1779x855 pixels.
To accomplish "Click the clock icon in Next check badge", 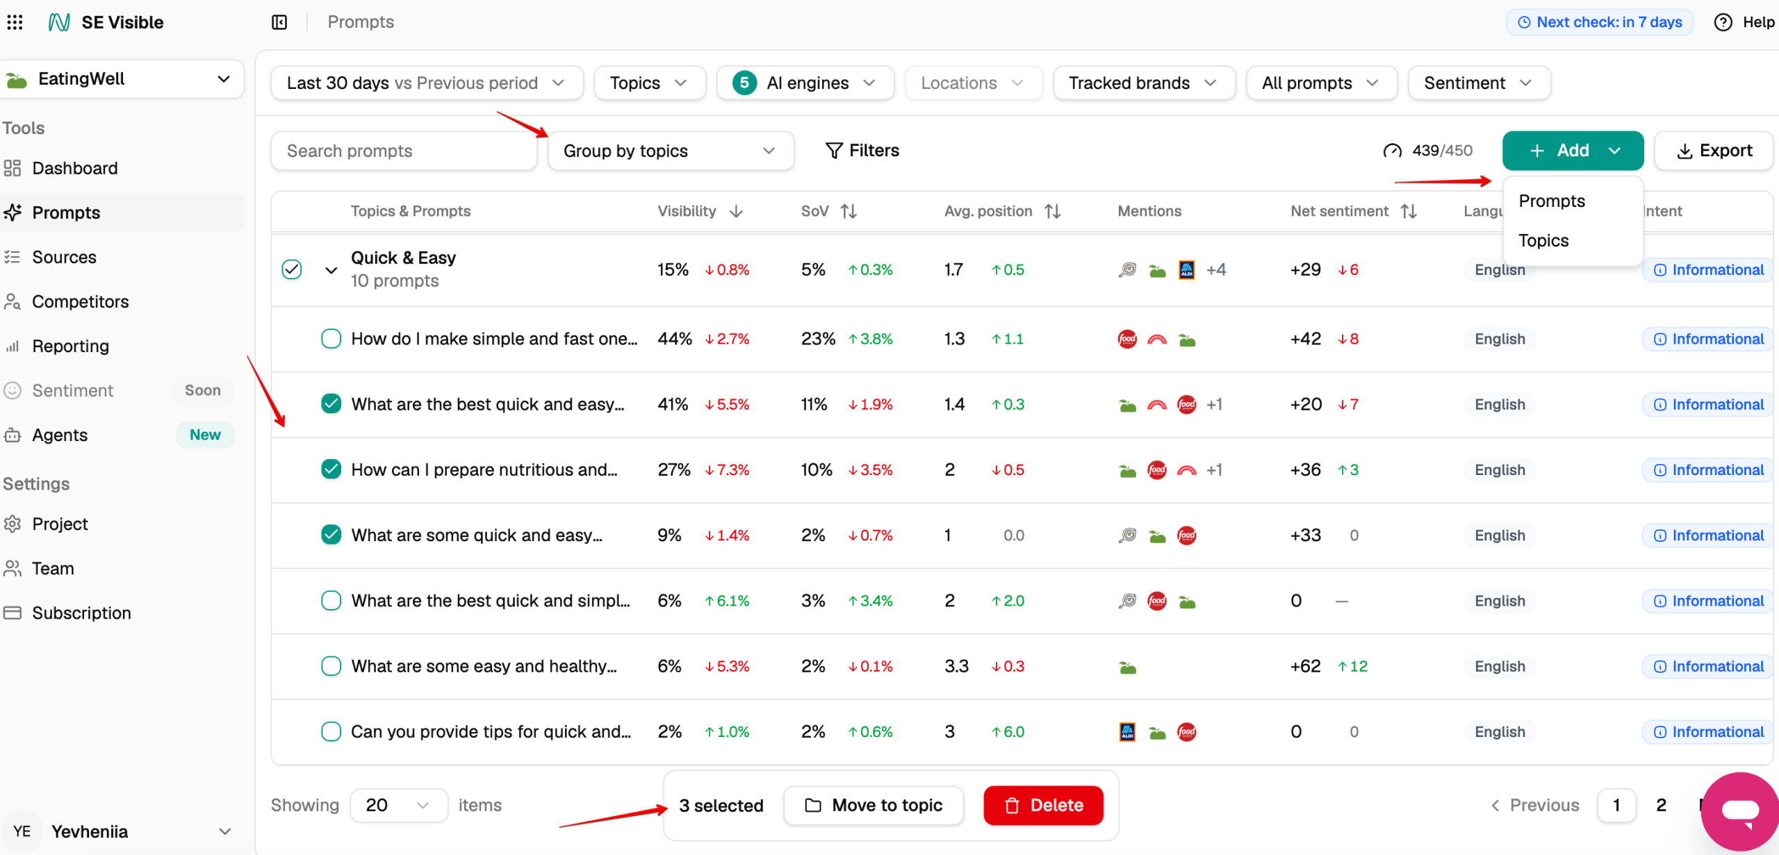I will pyautogui.click(x=1524, y=22).
